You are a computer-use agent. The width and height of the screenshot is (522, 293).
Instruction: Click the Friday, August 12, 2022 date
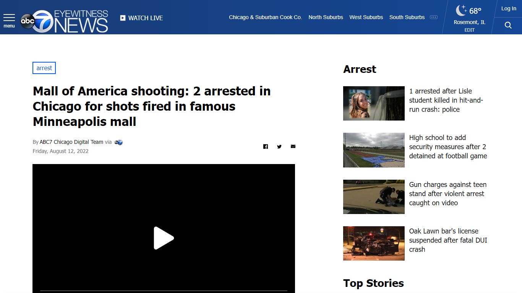[x=60, y=151]
